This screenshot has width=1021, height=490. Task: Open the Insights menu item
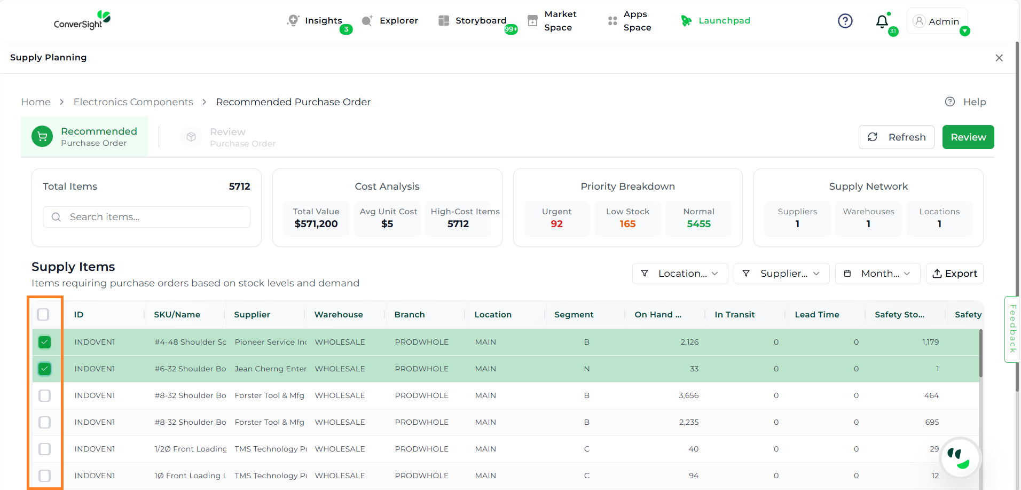pyautogui.click(x=323, y=21)
